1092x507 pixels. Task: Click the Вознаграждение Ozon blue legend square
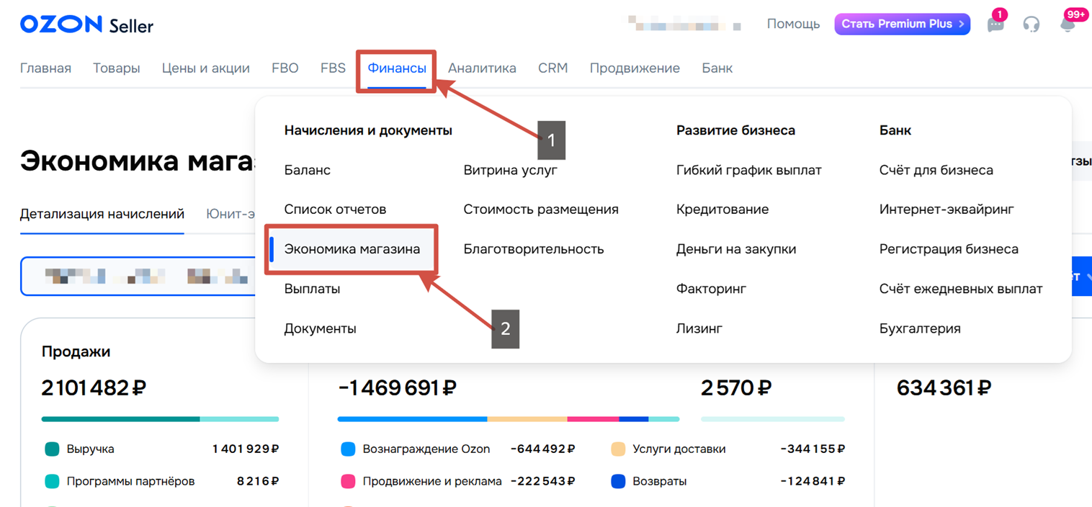[x=348, y=449]
